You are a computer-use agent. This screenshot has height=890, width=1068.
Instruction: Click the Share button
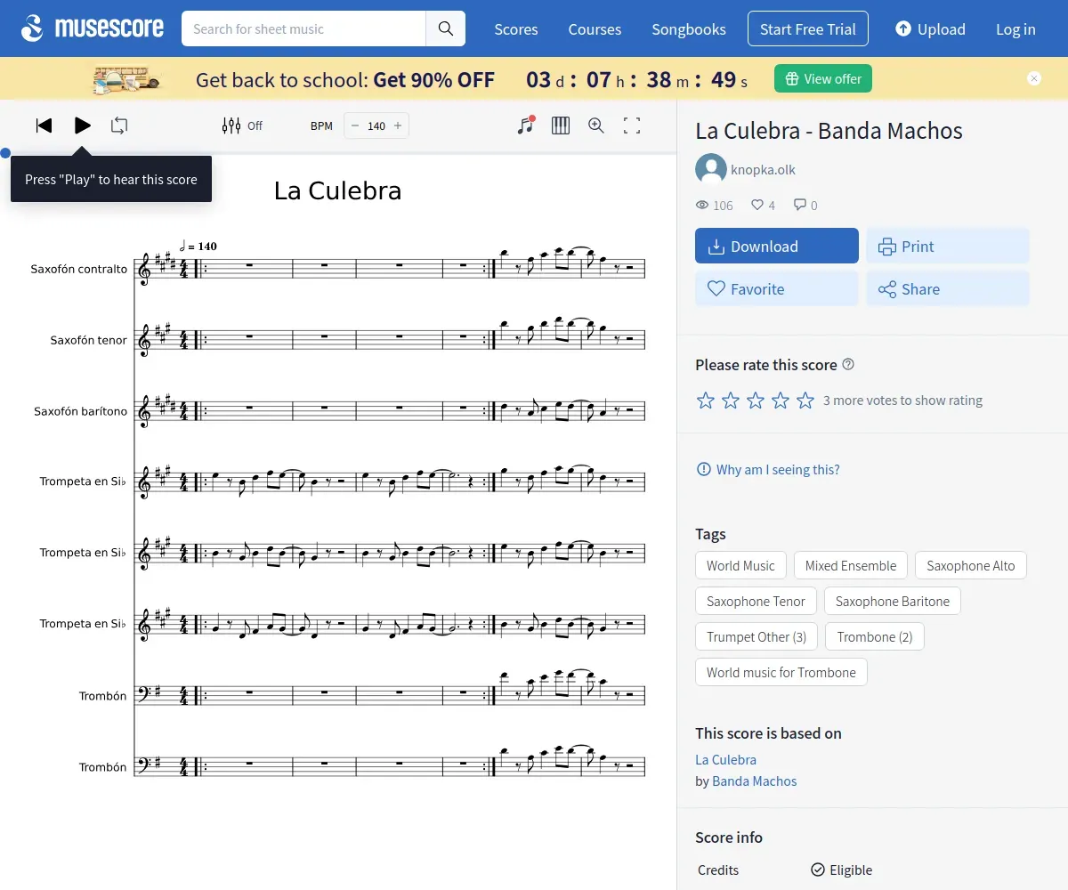pyautogui.click(x=948, y=288)
